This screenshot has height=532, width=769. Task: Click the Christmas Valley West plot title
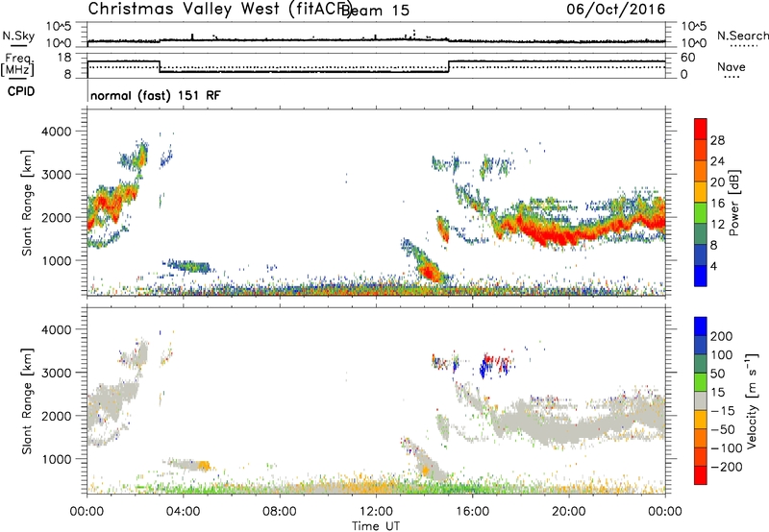pos(218,9)
